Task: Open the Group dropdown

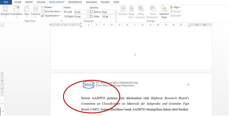Action: pyautogui.click(x=176, y=11)
